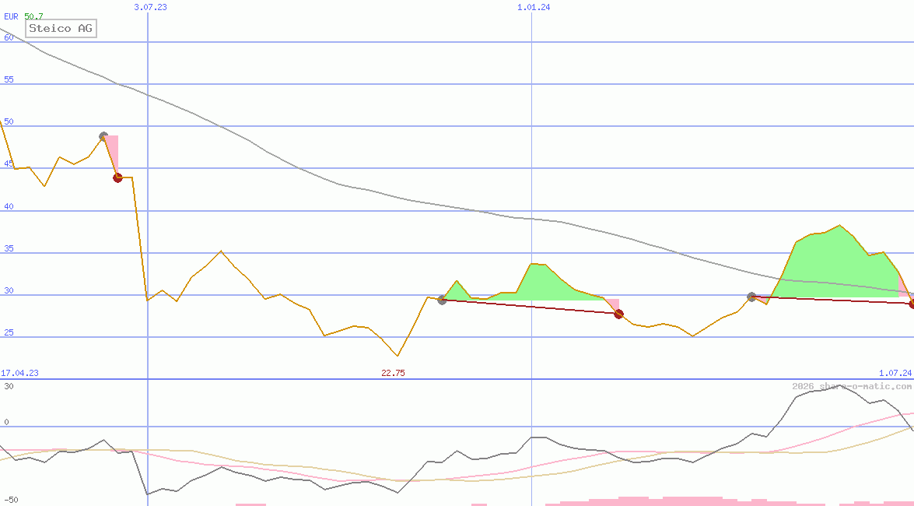Click the red marker at the chart's right edge

coord(912,304)
